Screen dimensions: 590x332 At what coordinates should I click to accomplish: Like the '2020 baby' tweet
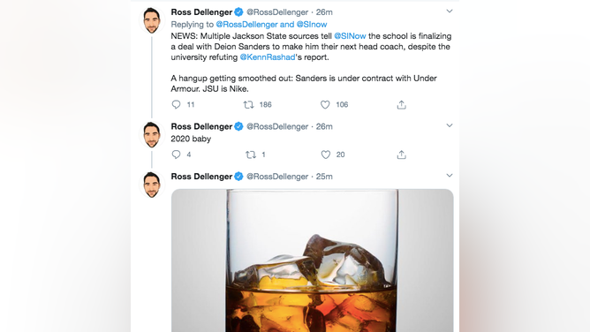pos(326,155)
